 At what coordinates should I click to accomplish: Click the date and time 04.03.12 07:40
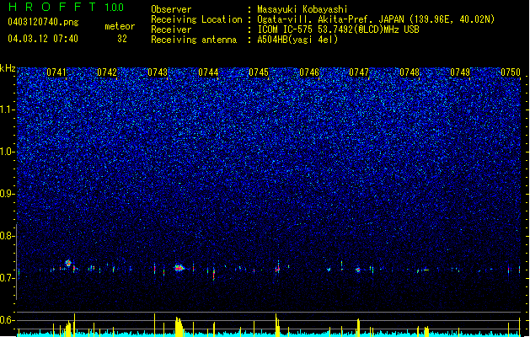43,39
